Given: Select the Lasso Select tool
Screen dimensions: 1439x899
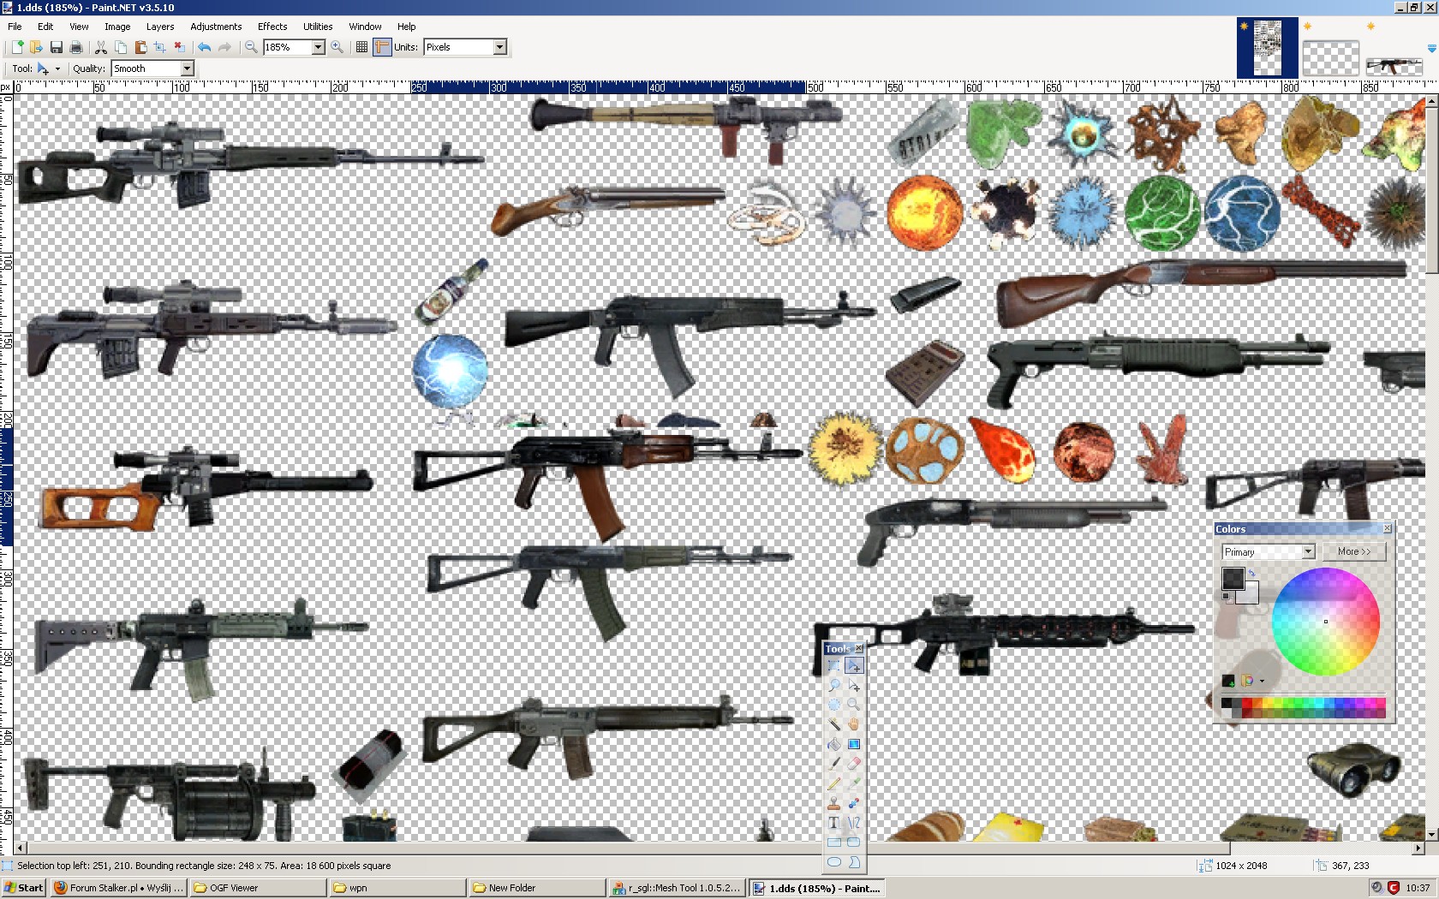Looking at the screenshot, I should (834, 685).
